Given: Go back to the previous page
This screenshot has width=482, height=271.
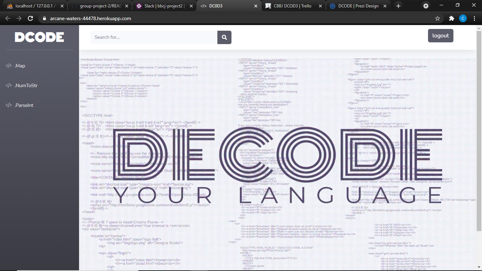Looking at the screenshot, I should (8, 18).
